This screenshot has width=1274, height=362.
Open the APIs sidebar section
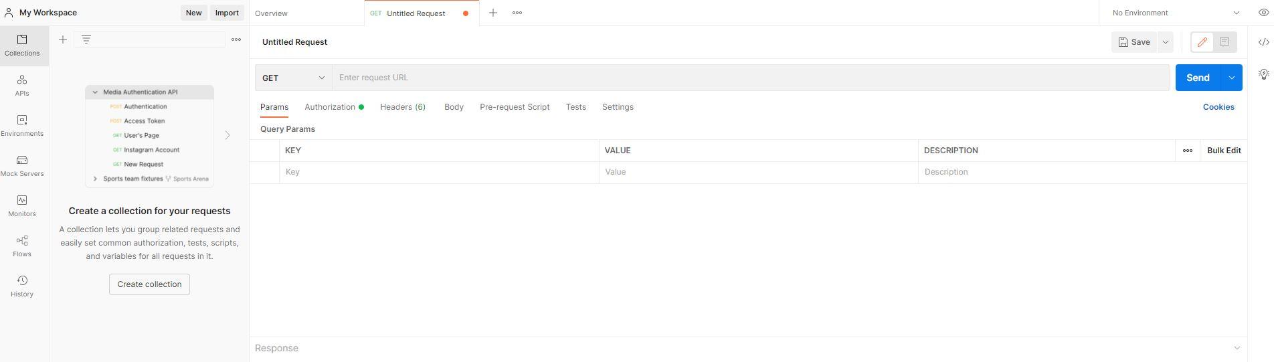point(22,86)
